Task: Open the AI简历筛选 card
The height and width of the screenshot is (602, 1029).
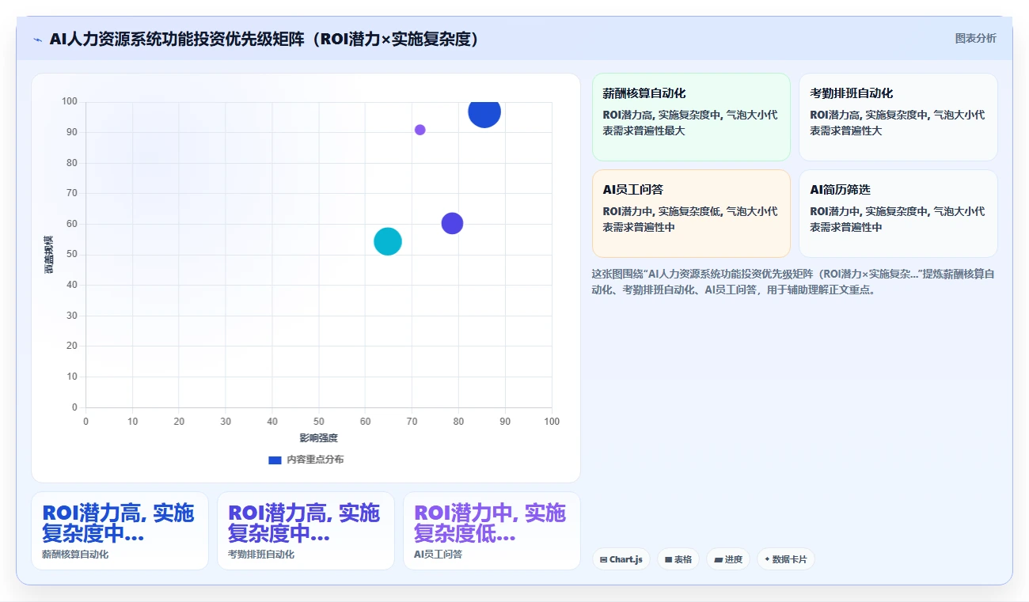Action: click(x=898, y=214)
